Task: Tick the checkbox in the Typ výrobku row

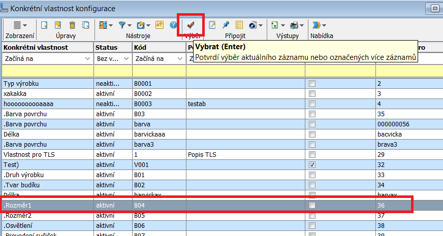Action: coord(312,84)
